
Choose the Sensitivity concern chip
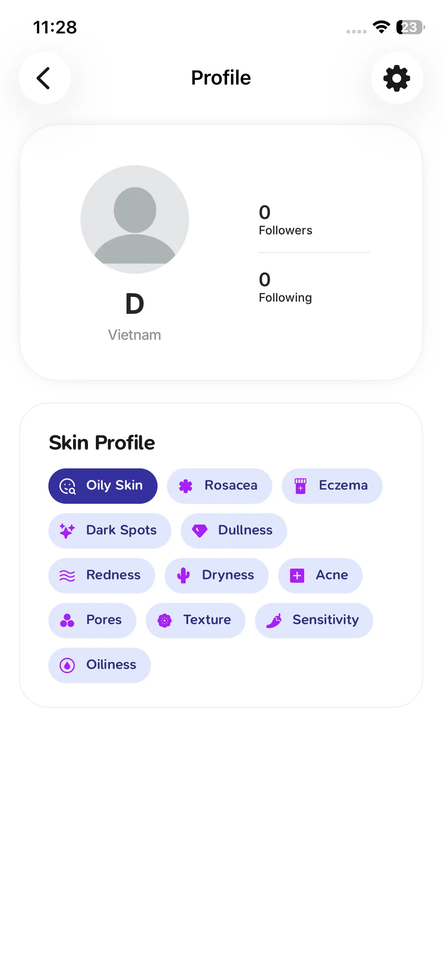click(314, 620)
